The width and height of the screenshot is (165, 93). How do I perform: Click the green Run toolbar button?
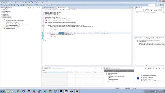15,5
